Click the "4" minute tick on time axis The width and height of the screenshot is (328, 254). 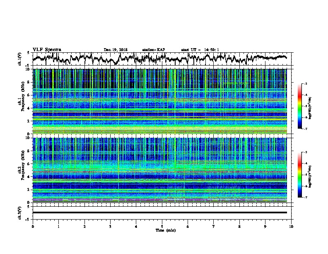click(136, 226)
